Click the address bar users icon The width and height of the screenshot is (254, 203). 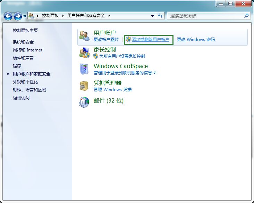pyautogui.click(x=31, y=16)
